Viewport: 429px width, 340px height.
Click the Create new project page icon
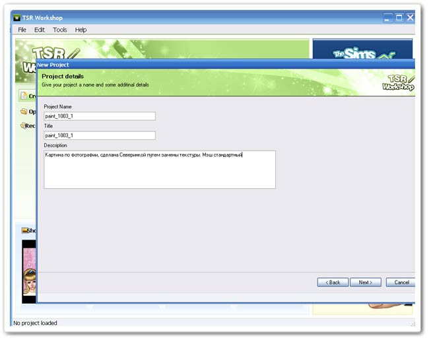pyautogui.click(x=23, y=96)
